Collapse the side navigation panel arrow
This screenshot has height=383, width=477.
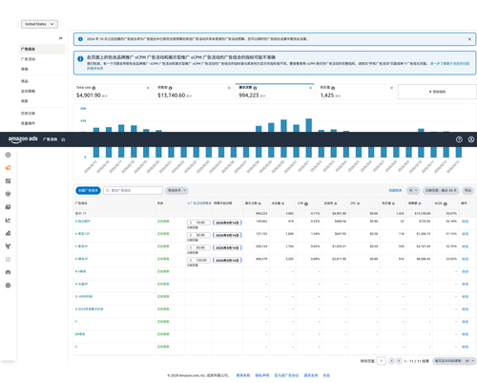click(61, 38)
